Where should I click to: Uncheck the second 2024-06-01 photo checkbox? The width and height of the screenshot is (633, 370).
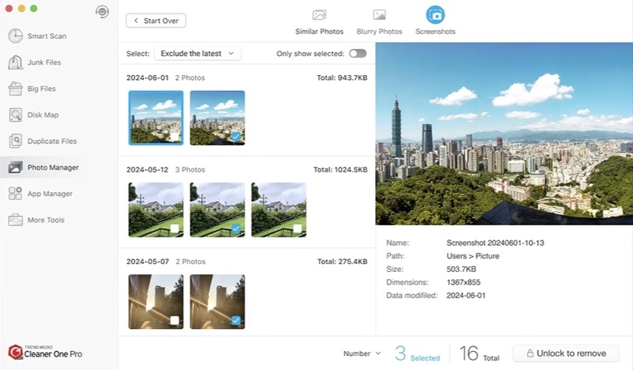(x=236, y=137)
